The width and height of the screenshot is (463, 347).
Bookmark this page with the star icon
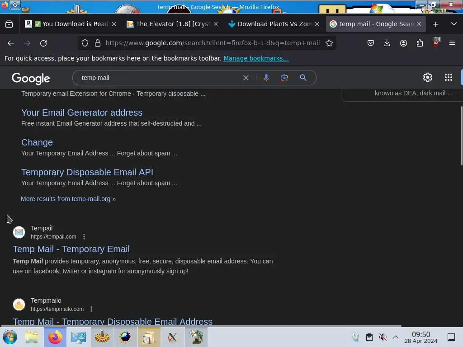point(329,43)
